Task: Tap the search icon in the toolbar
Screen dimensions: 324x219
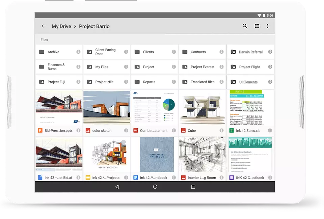Action: [x=245, y=26]
